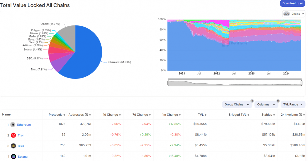Viewport: 308px width, 161px height.
Task: Open the Solana chain link
Action: (x=22, y=156)
